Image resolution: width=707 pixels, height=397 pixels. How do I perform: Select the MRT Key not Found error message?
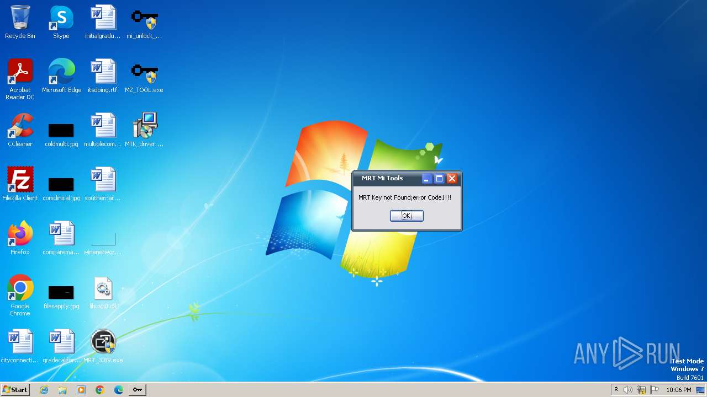click(x=405, y=197)
